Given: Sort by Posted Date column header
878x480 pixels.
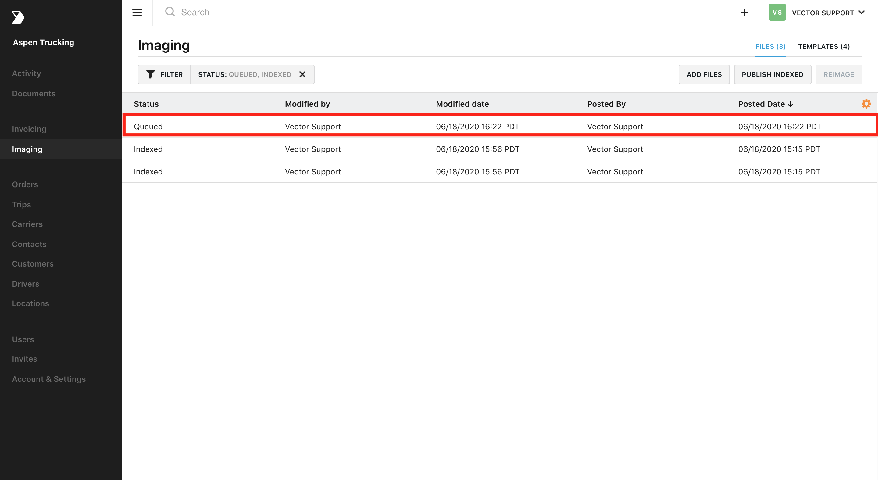Looking at the screenshot, I should click(765, 104).
